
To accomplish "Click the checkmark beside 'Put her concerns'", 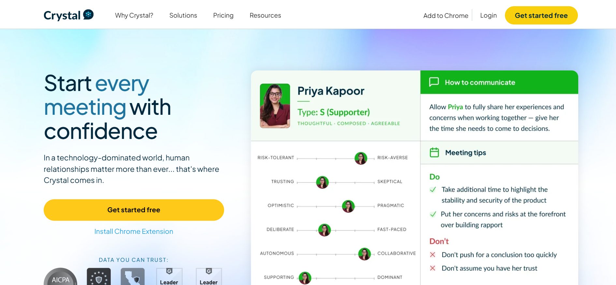I will [x=433, y=214].
